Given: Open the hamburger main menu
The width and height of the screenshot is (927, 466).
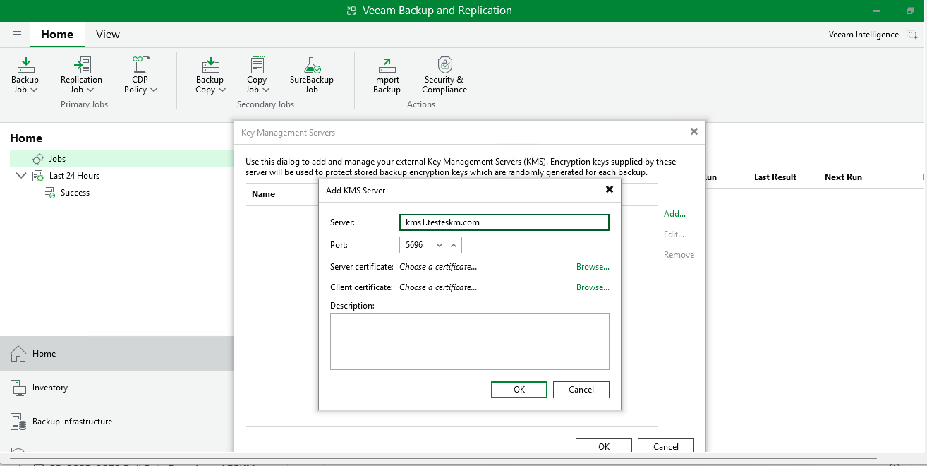Looking at the screenshot, I should [x=17, y=34].
